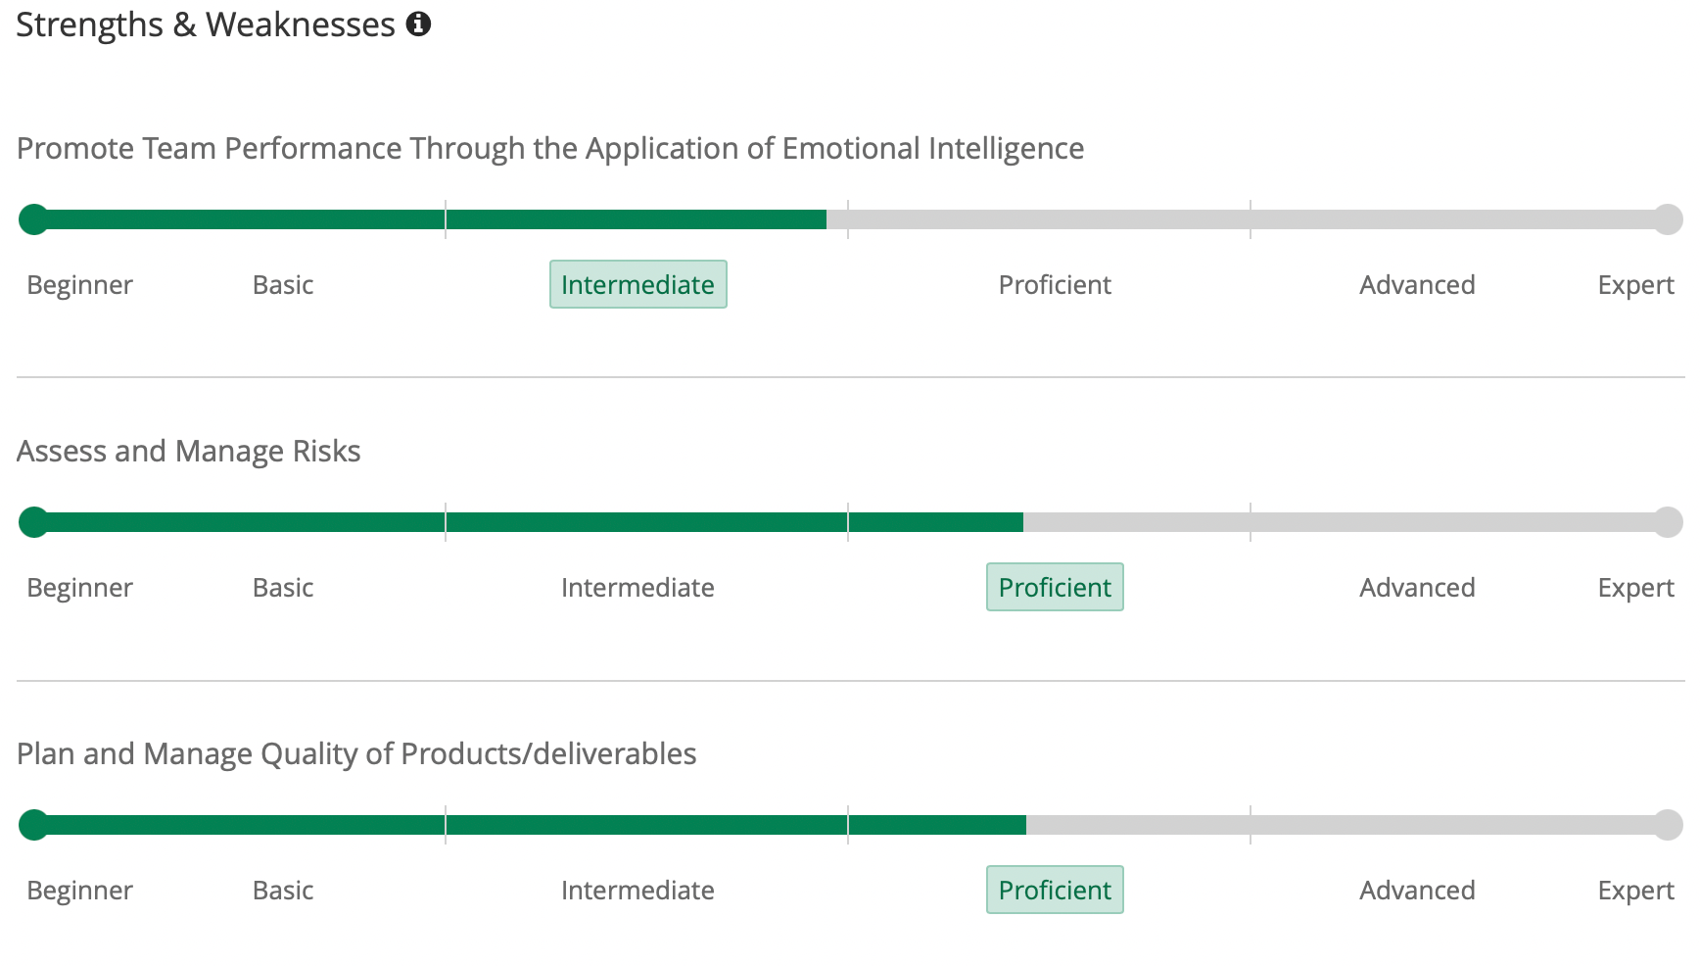Open the Assess and Manage Risks heading
This screenshot has height=966, width=1700.
click(188, 451)
